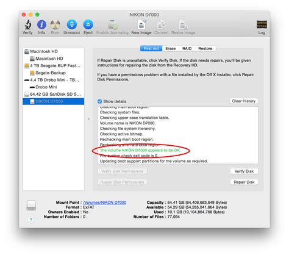Select the 4.4 TB Drobo Mini disk
Viewport: 289px width, 255px height.
click(x=53, y=80)
